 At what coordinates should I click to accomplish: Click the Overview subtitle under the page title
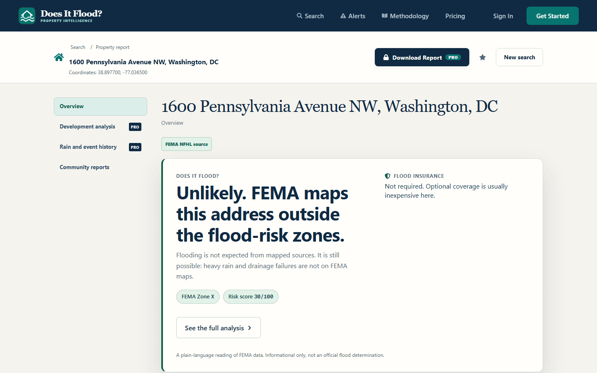coord(172,123)
